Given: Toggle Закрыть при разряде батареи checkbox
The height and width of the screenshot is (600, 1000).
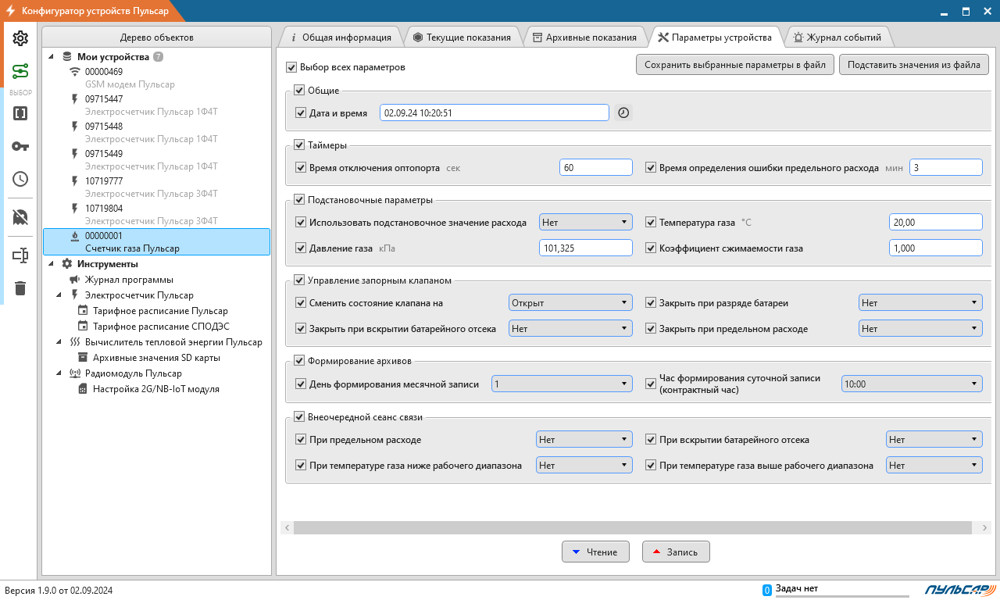Looking at the screenshot, I should tap(651, 302).
